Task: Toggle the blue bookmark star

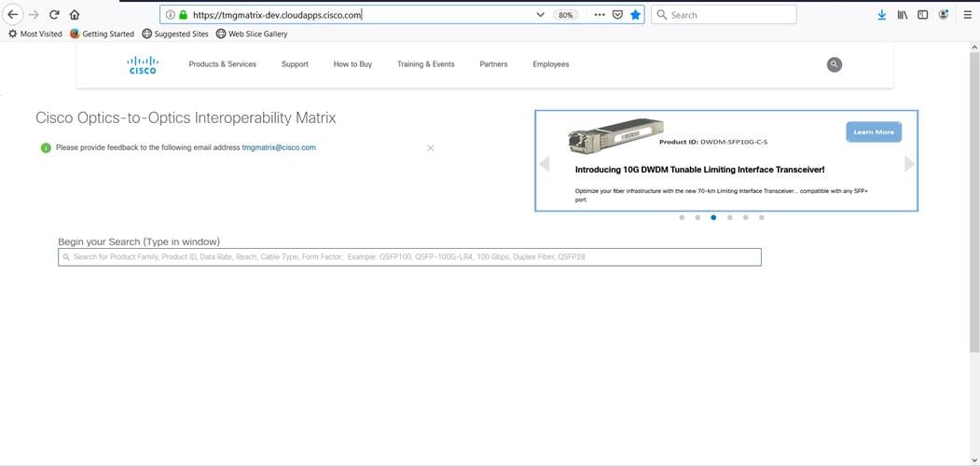Action: (635, 15)
